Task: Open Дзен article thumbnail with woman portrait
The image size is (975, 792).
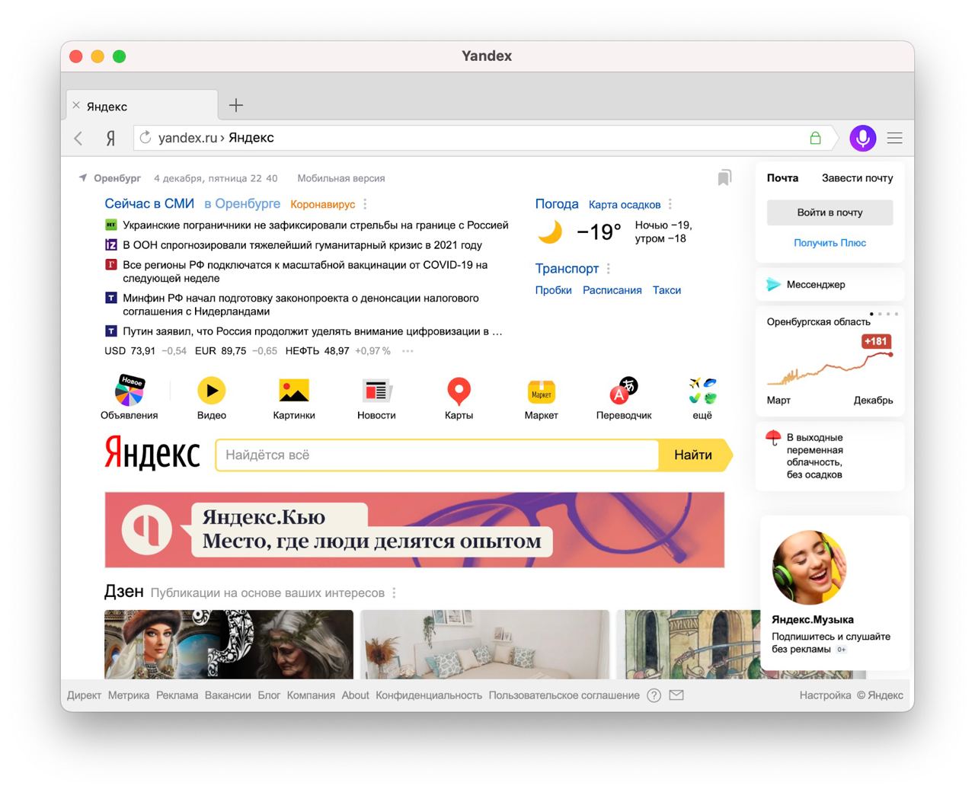Action: [229, 644]
